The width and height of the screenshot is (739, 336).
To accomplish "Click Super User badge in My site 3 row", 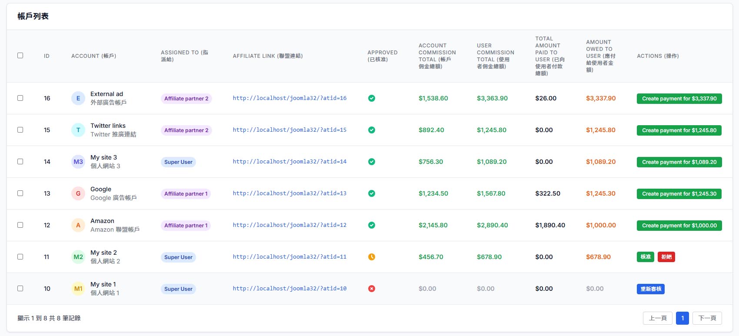I will (178, 162).
